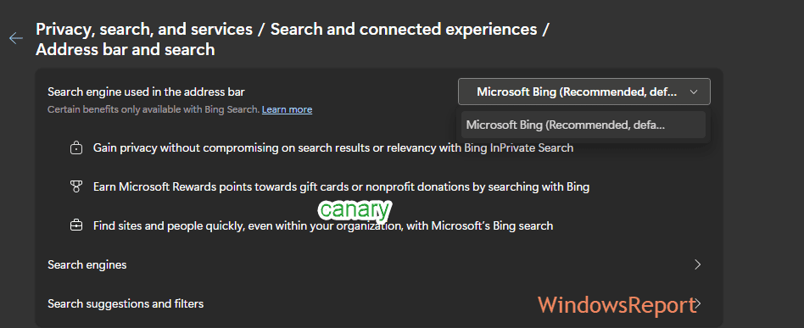Navigate to the Search and connected experiences breadcrumb
The width and height of the screenshot is (804, 328).
[x=404, y=29]
